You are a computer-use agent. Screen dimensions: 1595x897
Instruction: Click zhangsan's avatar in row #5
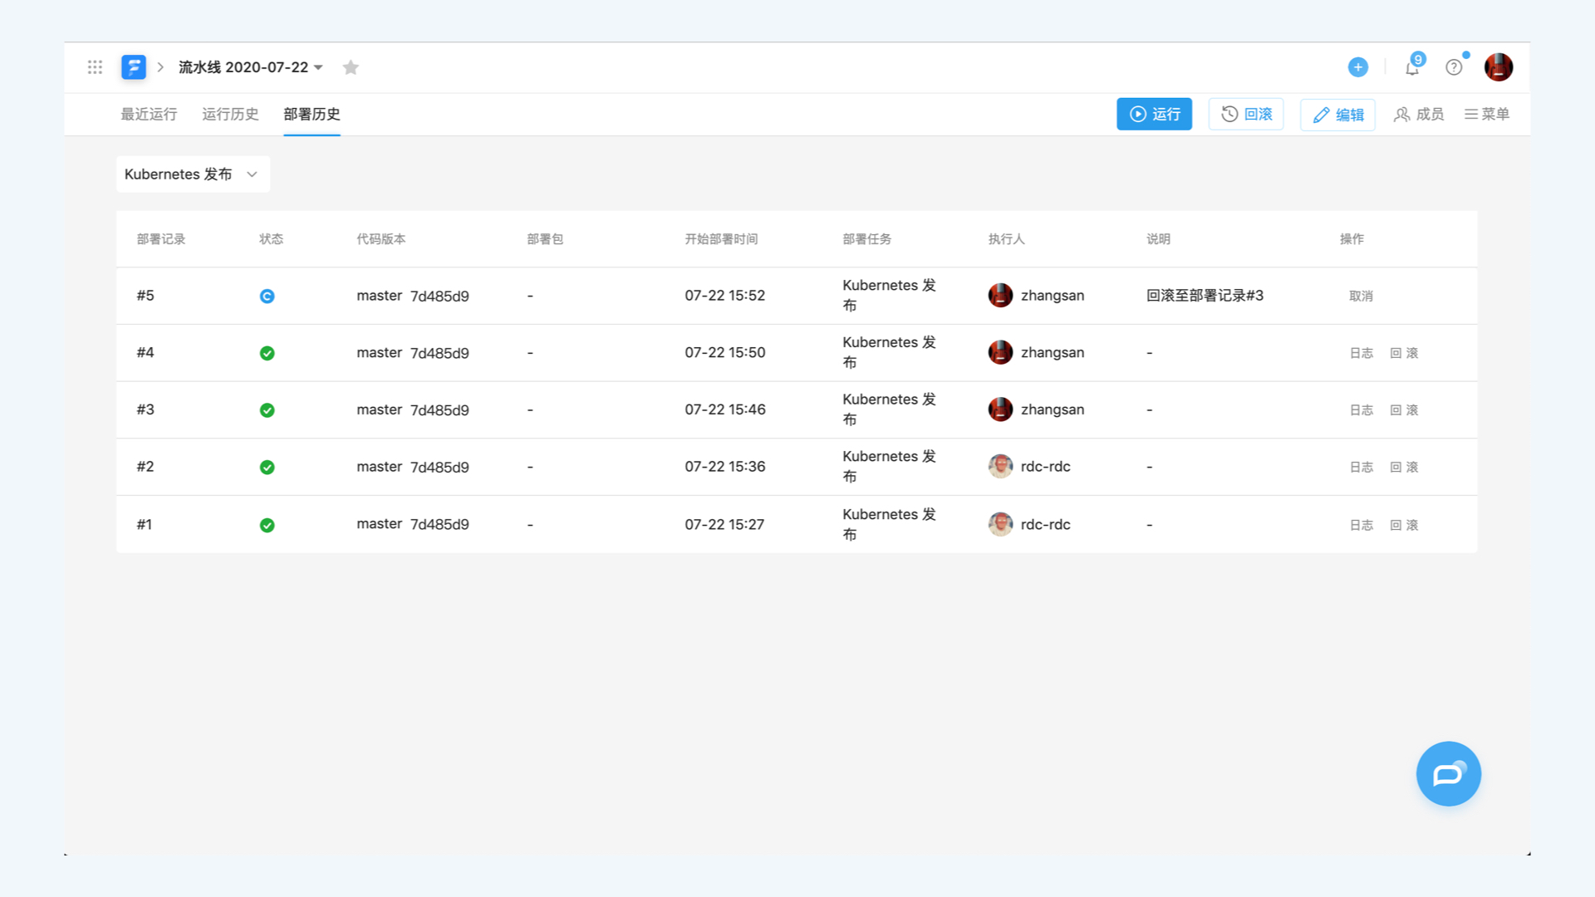(1000, 296)
